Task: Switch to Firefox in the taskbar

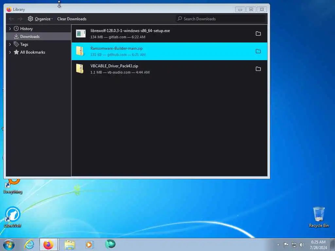Action: (x=48, y=244)
